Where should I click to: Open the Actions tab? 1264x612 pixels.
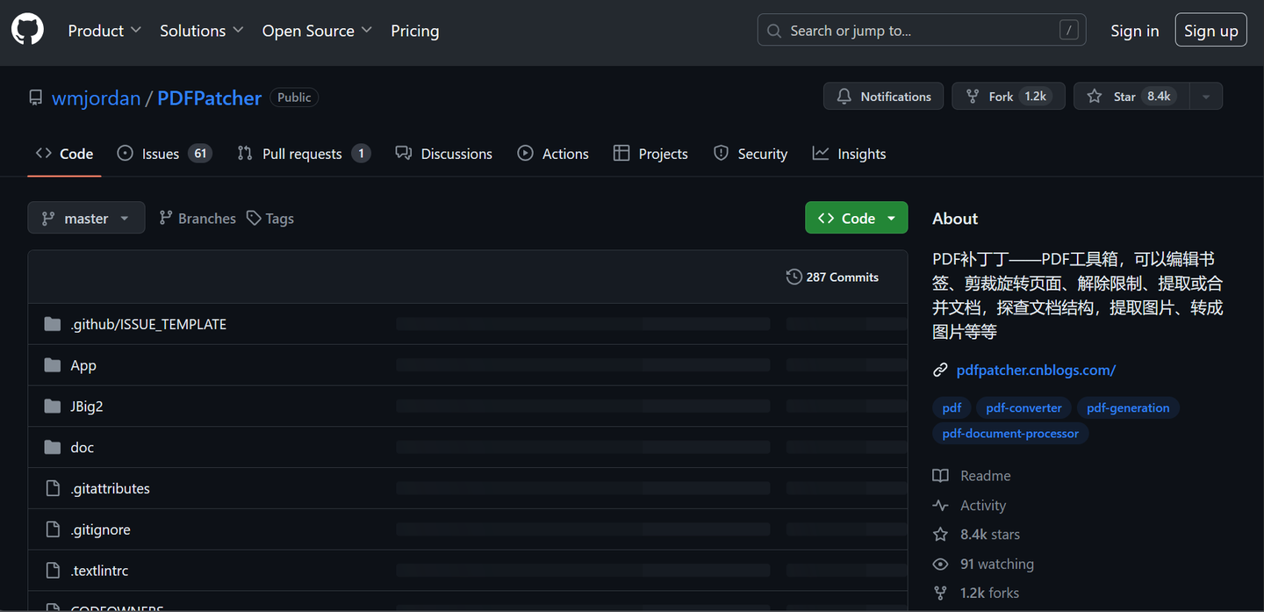pyautogui.click(x=553, y=154)
